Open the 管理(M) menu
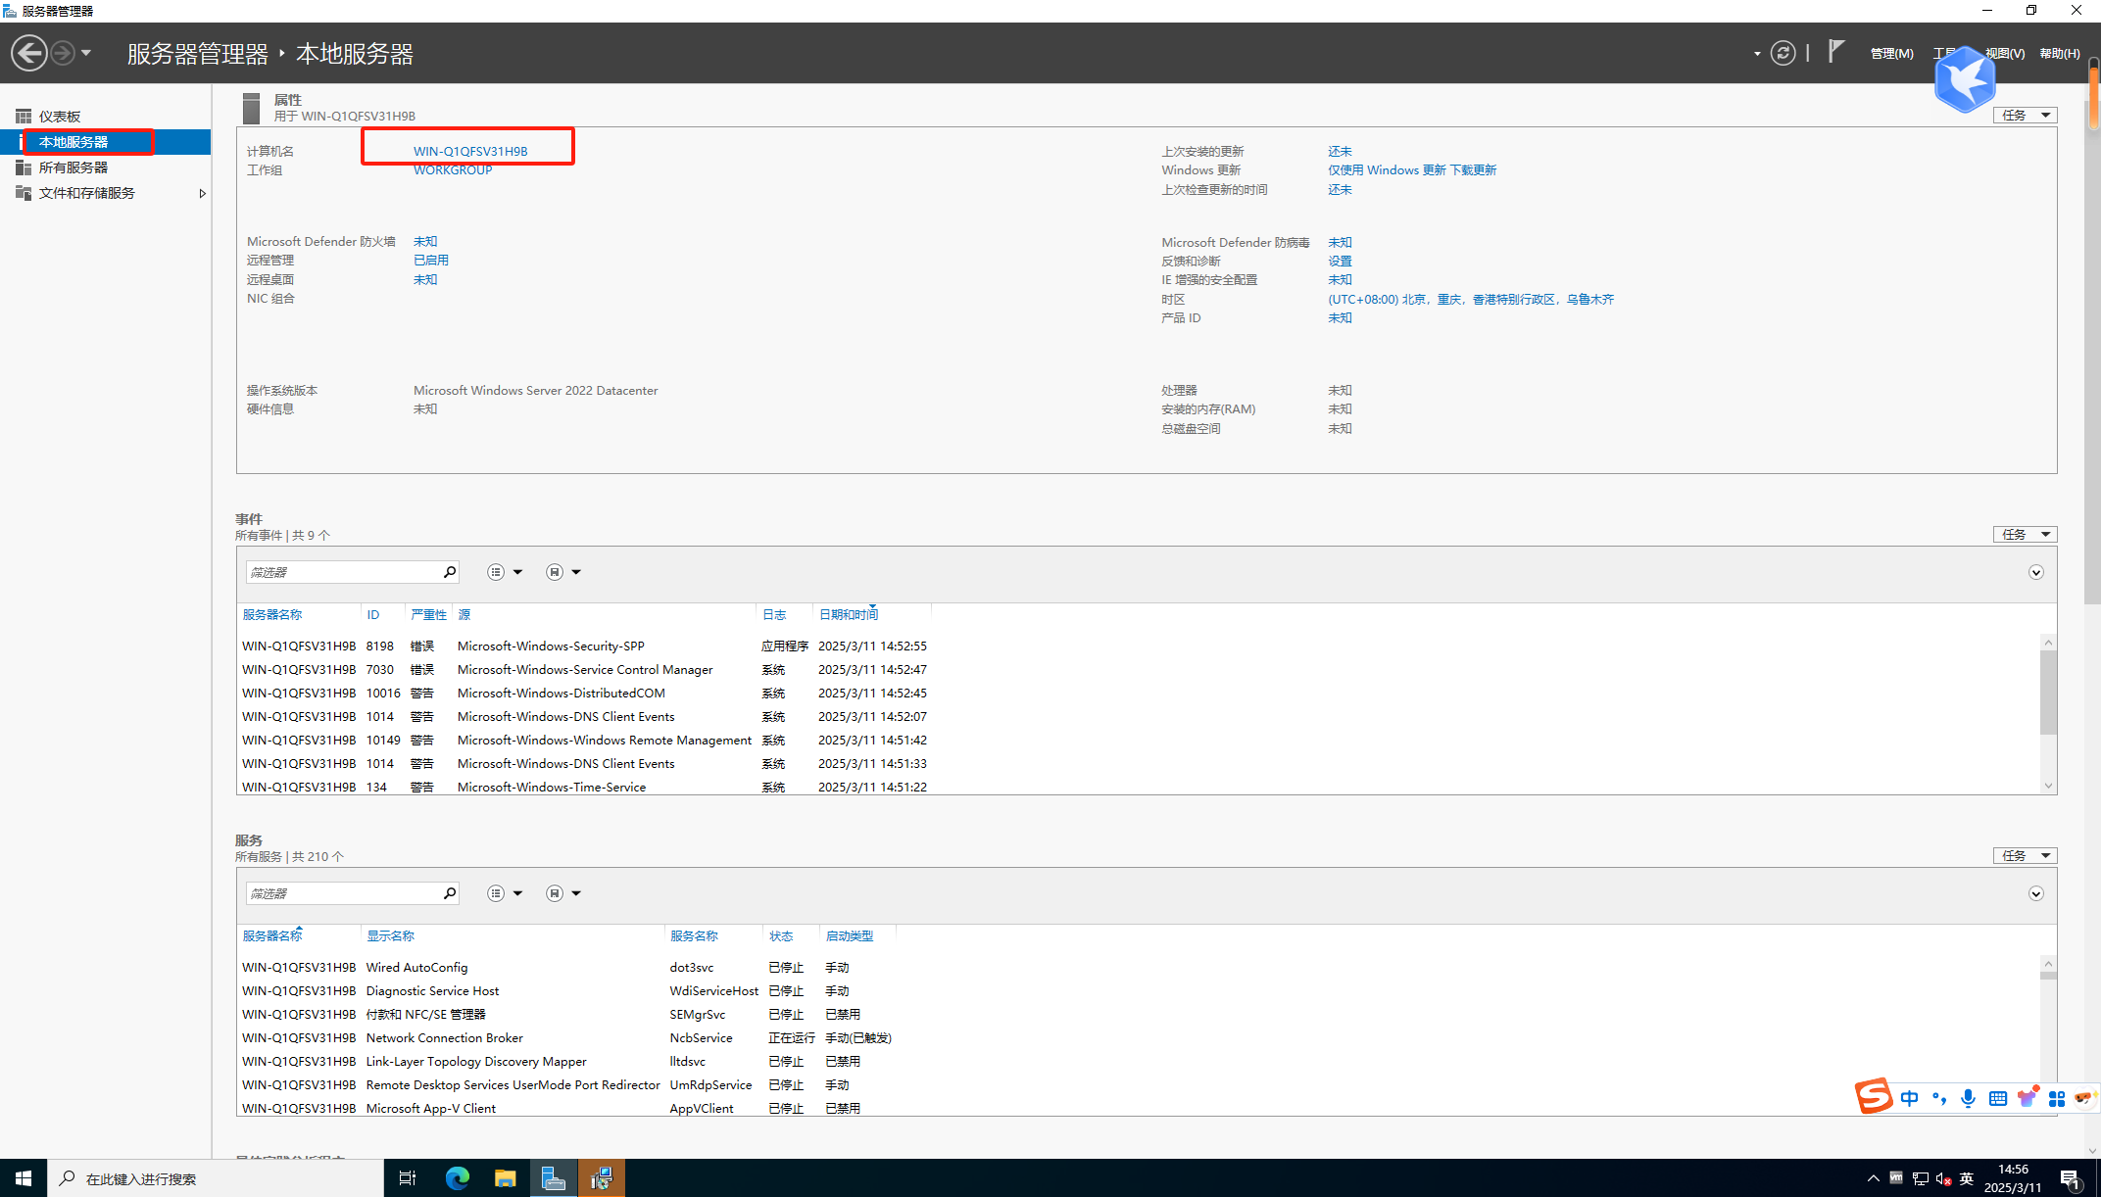Viewport: 2101px width, 1197px height. click(1890, 54)
